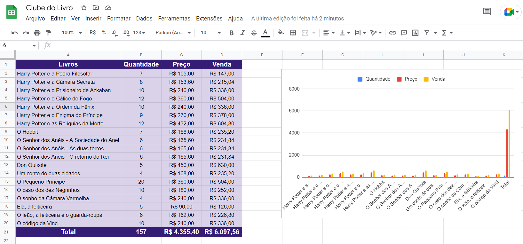Click the Preço legend entry in chart
The width and height of the screenshot is (523, 244).
tap(407, 79)
